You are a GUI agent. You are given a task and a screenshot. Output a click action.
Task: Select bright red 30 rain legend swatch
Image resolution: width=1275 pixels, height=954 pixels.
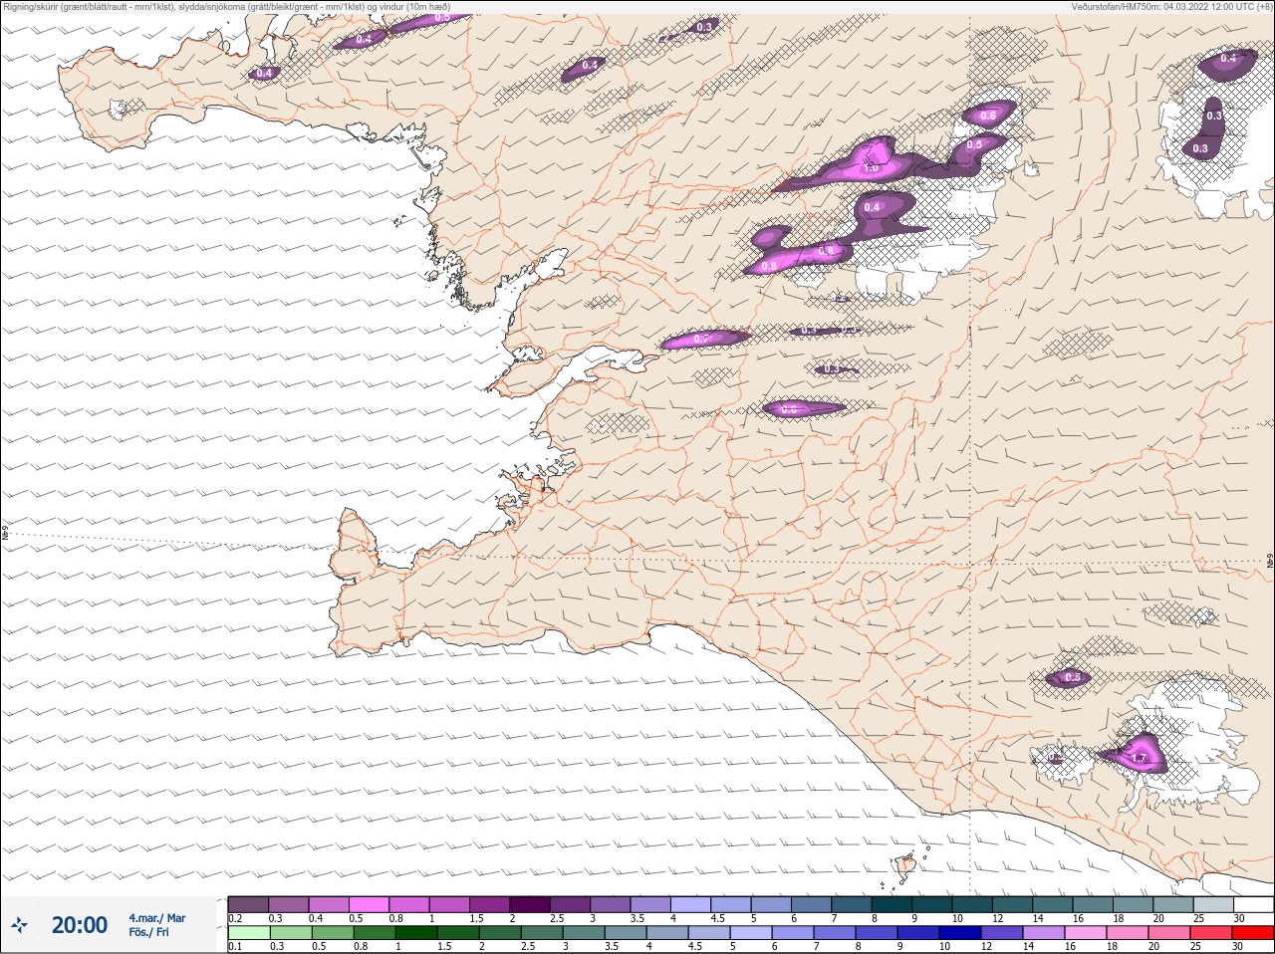tap(1253, 932)
